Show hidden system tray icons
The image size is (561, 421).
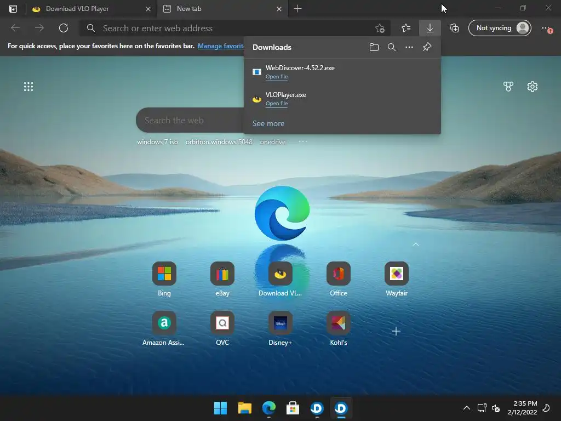click(x=467, y=408)
